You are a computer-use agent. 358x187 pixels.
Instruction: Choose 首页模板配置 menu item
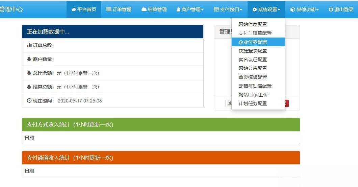253,77
